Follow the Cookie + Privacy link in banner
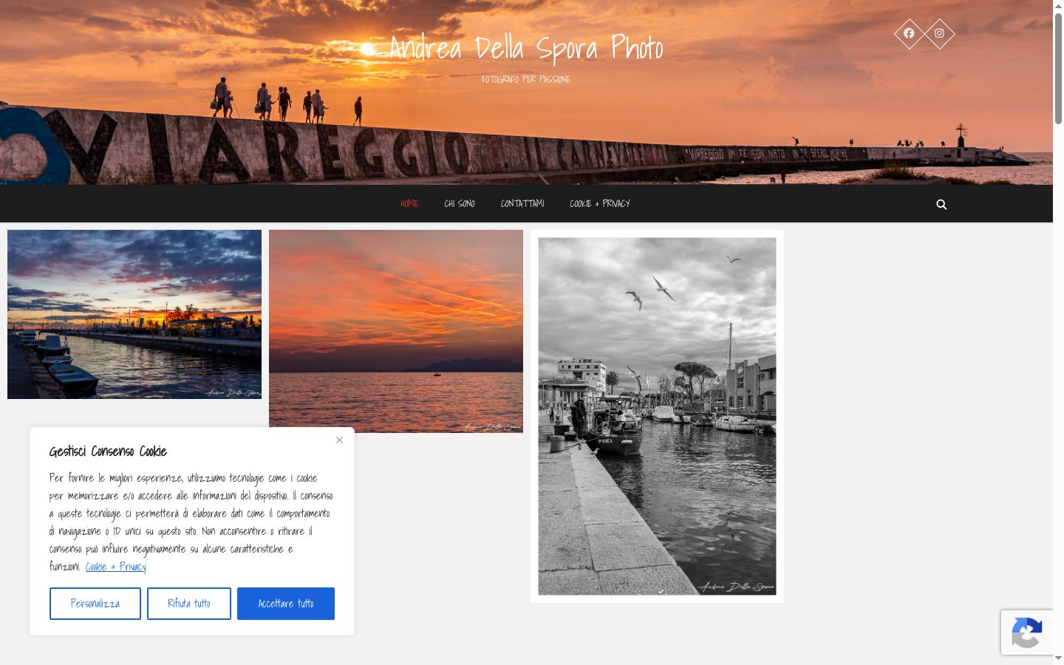Viewport: 1064px width, 665px height. pos(115,567)
